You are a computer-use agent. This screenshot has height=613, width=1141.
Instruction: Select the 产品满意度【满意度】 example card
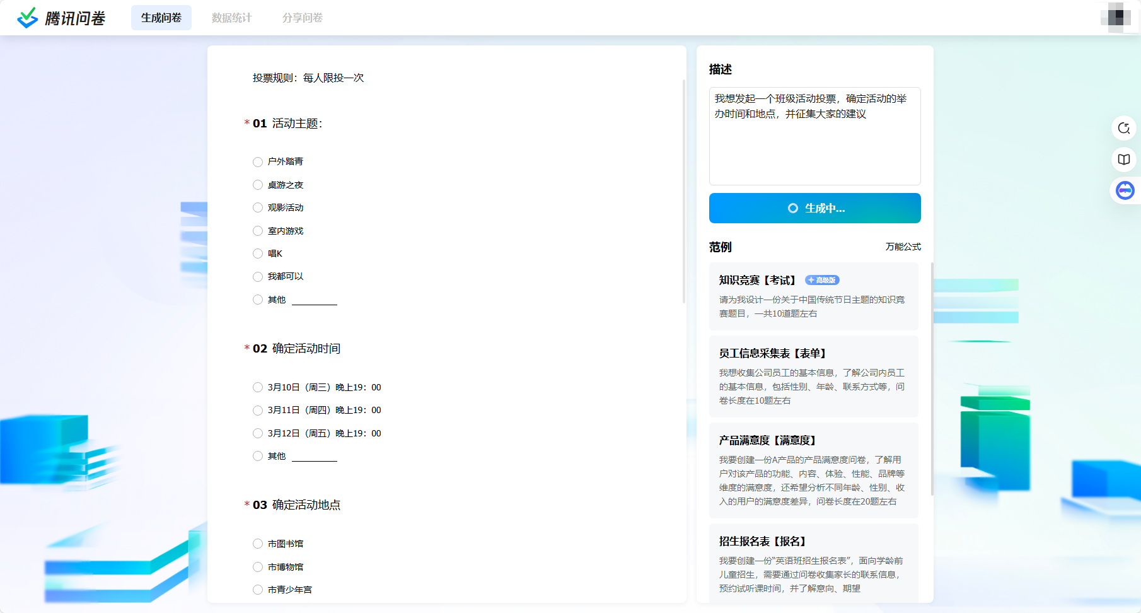813,470
